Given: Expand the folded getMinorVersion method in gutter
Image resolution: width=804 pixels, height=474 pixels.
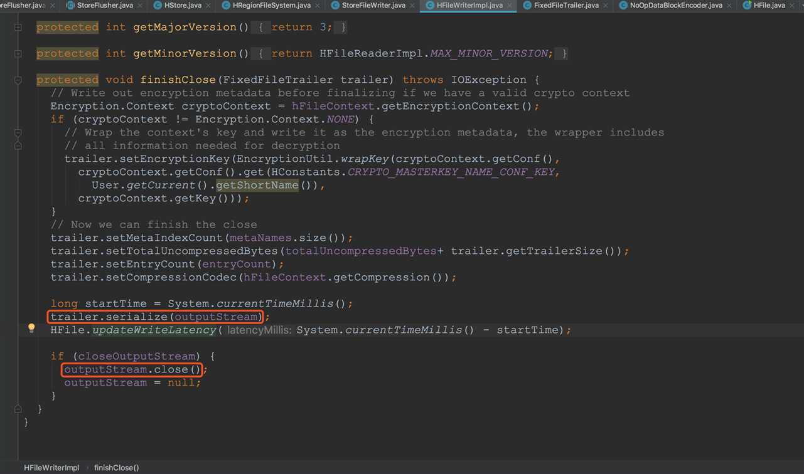Looking at the screenshot, I should [x=18, y=54].
